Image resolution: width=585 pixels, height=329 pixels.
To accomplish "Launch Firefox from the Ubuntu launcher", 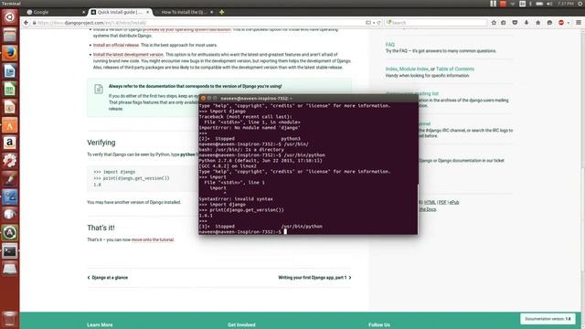I will 10,53.
